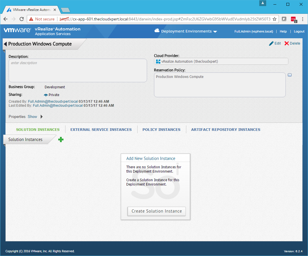
Task: Click the Production Windows Compute page title
Action: 40,44
